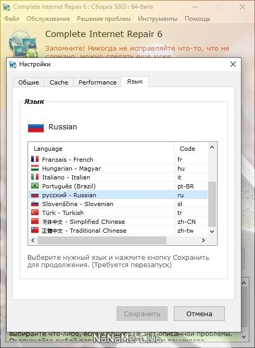Minimize the Complete Internet Repair main window
The height and width of the screenshot is (348, 255).
coord(195,7)
